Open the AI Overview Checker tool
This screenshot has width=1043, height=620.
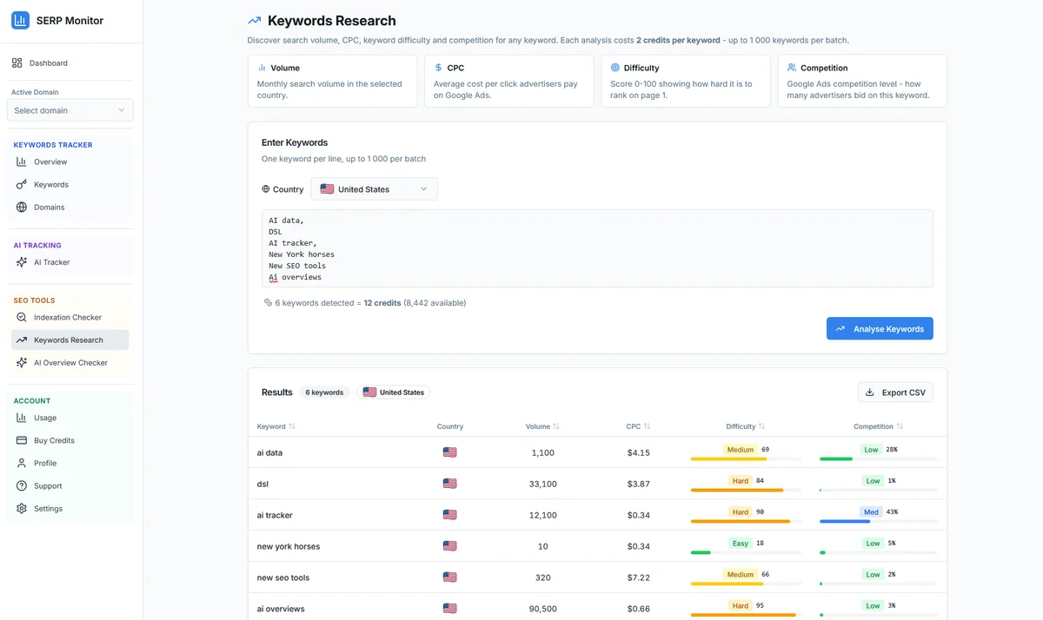click(70, 363)
